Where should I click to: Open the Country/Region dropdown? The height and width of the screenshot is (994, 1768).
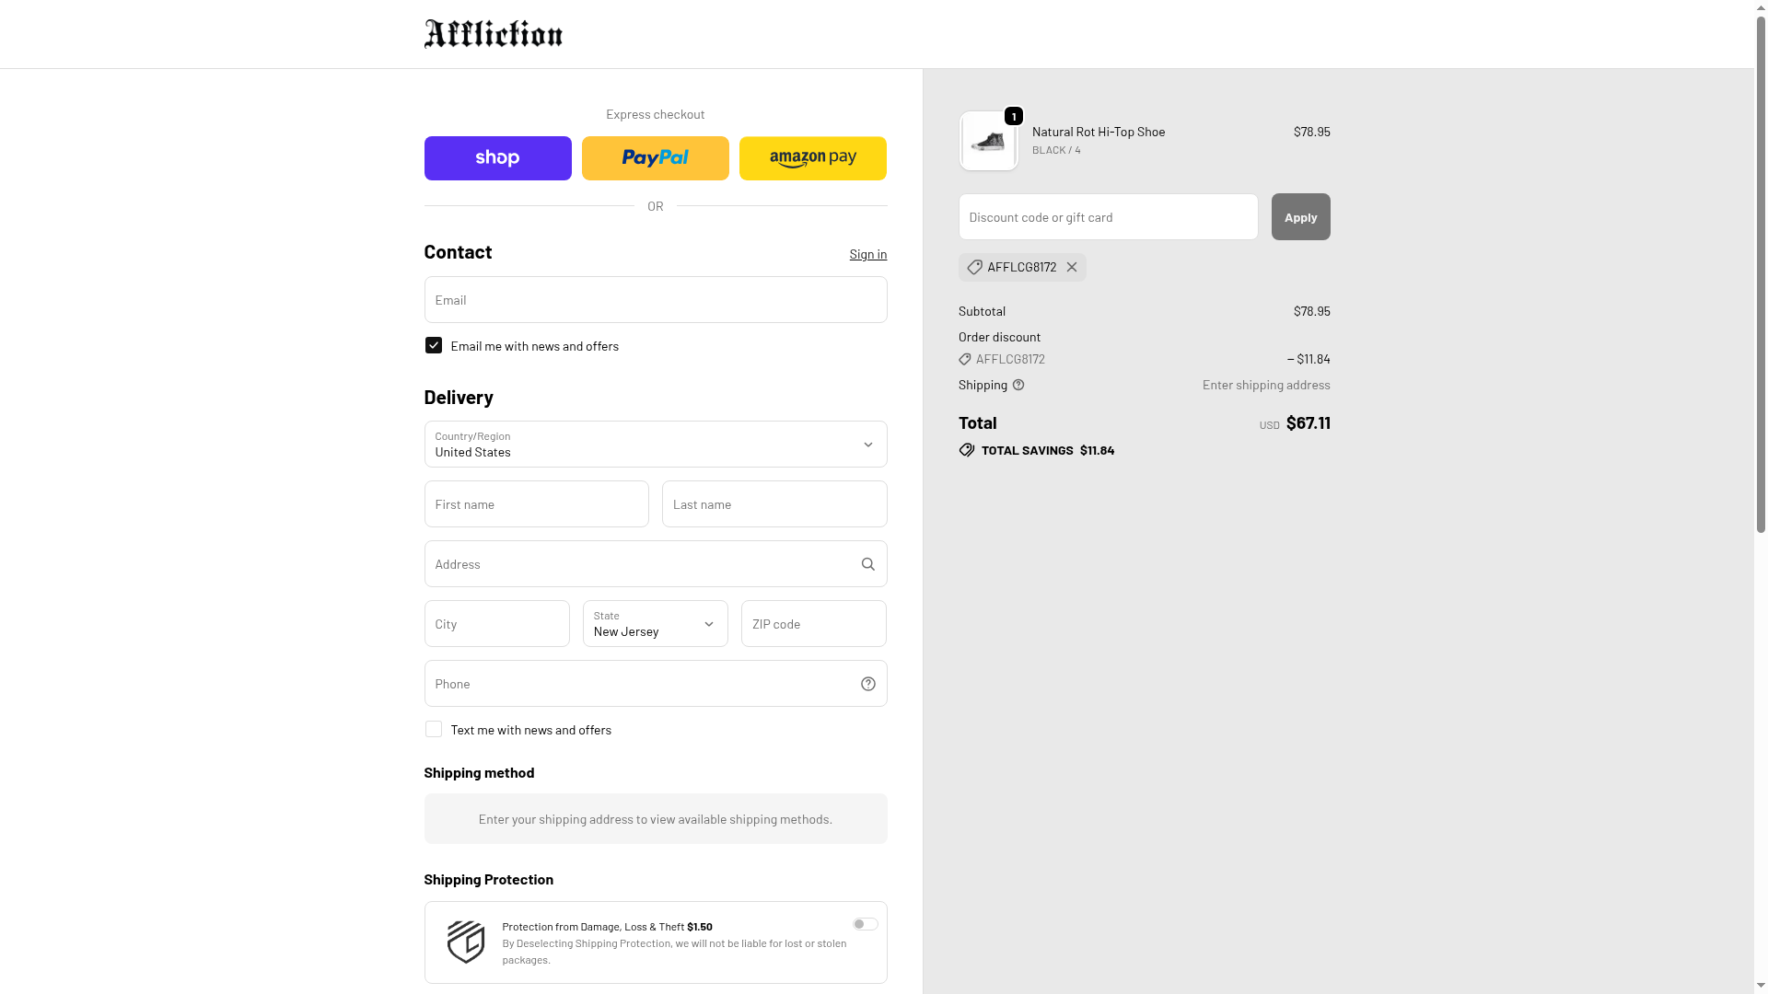655,445
